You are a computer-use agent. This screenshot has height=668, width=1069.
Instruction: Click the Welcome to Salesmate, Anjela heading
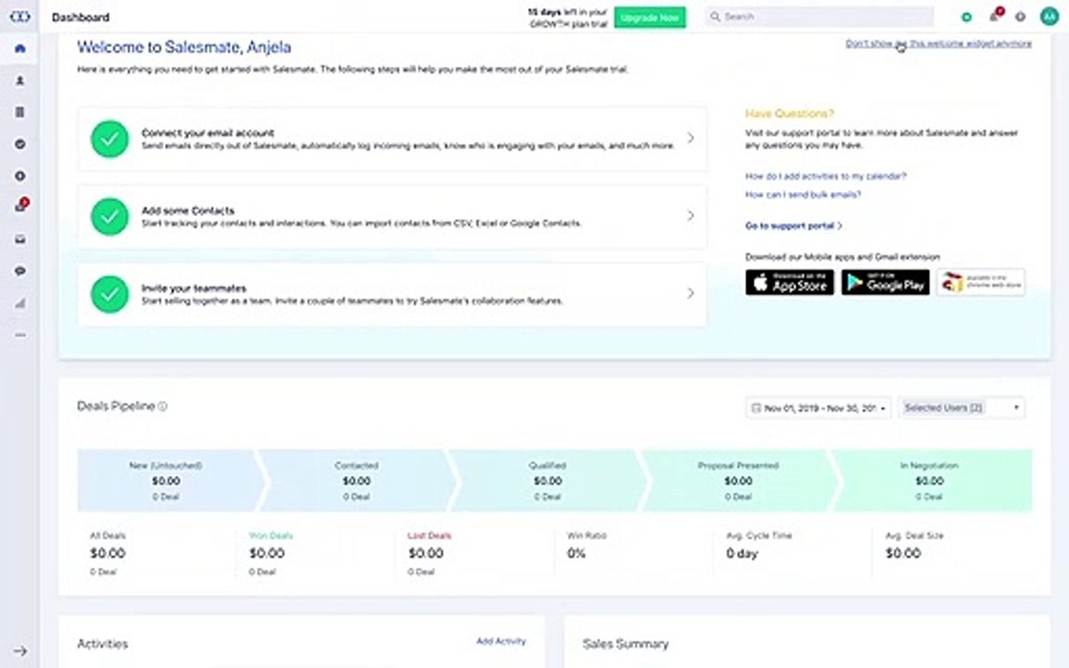184,47
